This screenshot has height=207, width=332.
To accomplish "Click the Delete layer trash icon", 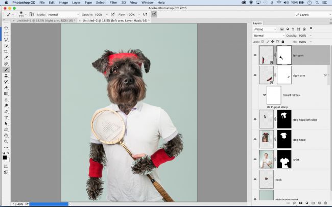I will pyautogui.click(x=325, y=203).
